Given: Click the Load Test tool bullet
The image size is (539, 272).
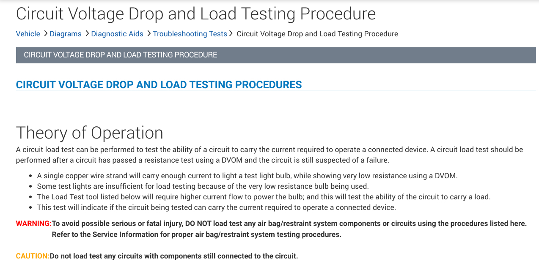Looking at the screenshot, I should click(x=264, y=197).
